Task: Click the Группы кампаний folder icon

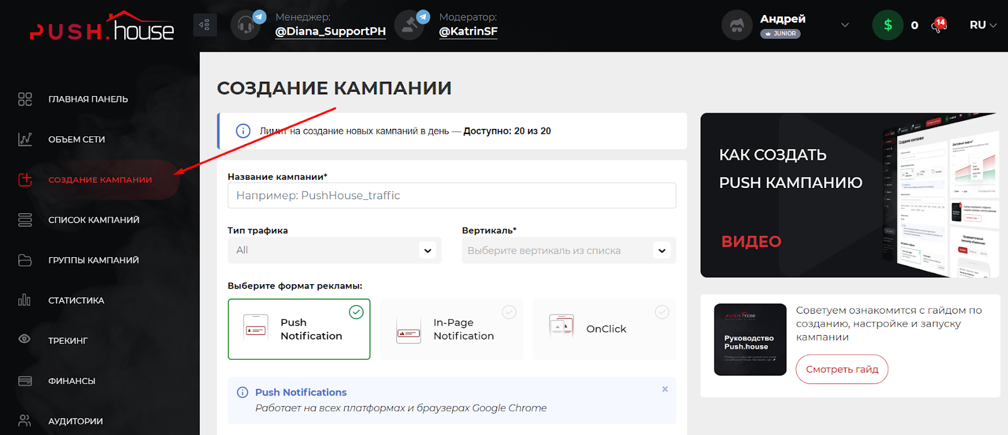Action: point(25,260)
